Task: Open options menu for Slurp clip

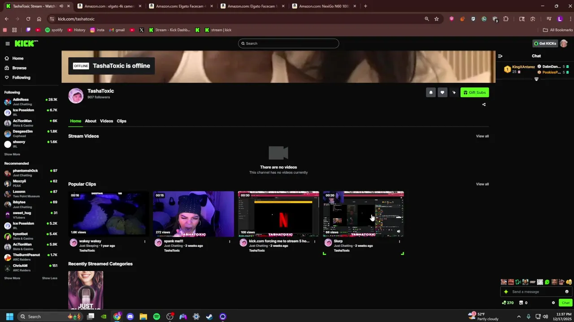Action: 400,241
